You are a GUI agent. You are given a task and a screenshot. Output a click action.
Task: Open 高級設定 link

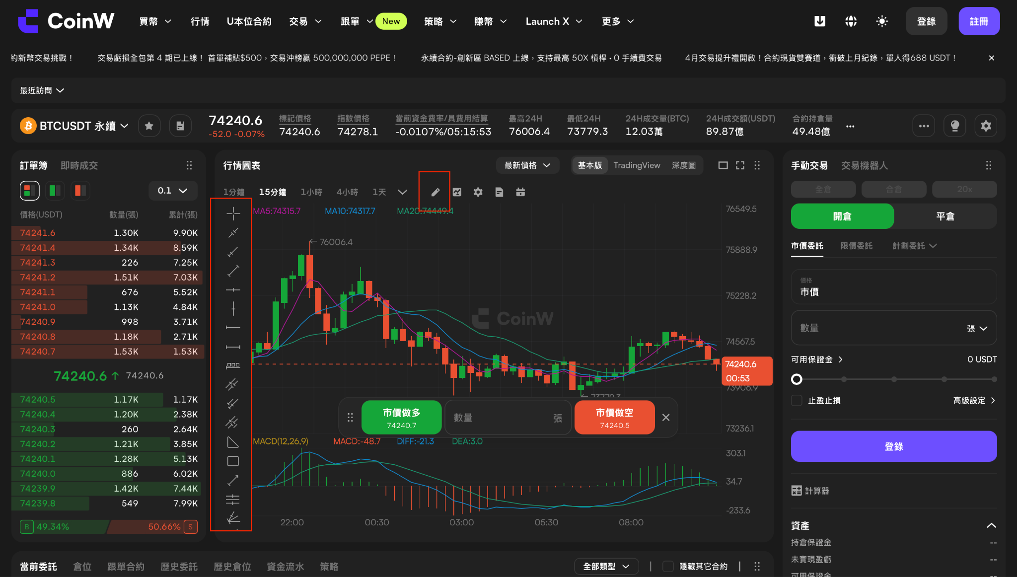[974, 400]
